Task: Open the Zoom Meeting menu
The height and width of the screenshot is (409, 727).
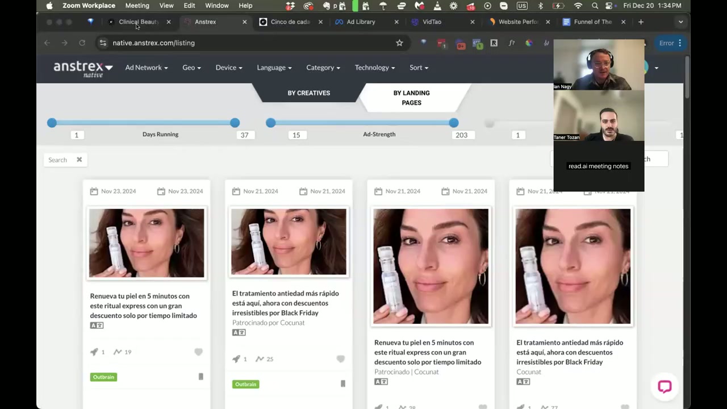Action: (x=137, y=6)
